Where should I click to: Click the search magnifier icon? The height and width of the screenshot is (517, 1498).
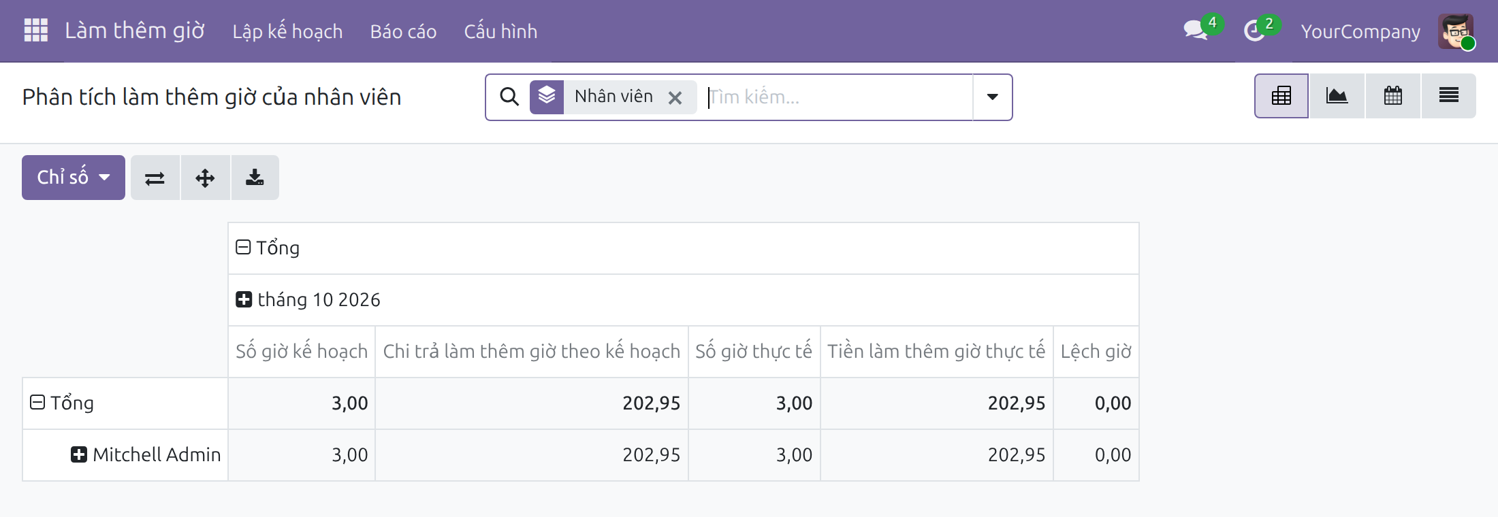509,97
